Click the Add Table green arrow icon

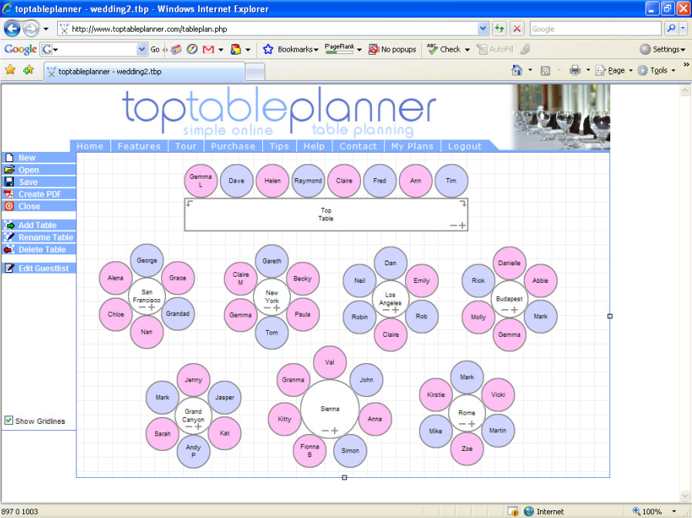tap(9, 225)
